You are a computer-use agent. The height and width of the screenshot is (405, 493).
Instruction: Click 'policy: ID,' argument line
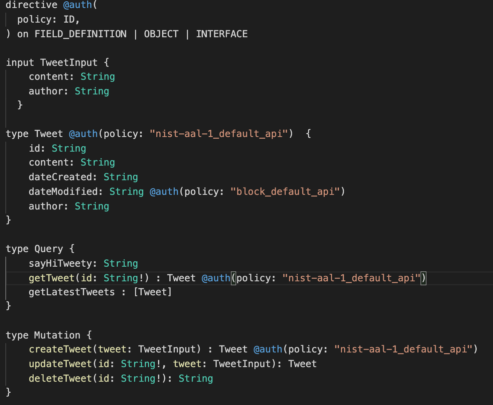(49, 20)
